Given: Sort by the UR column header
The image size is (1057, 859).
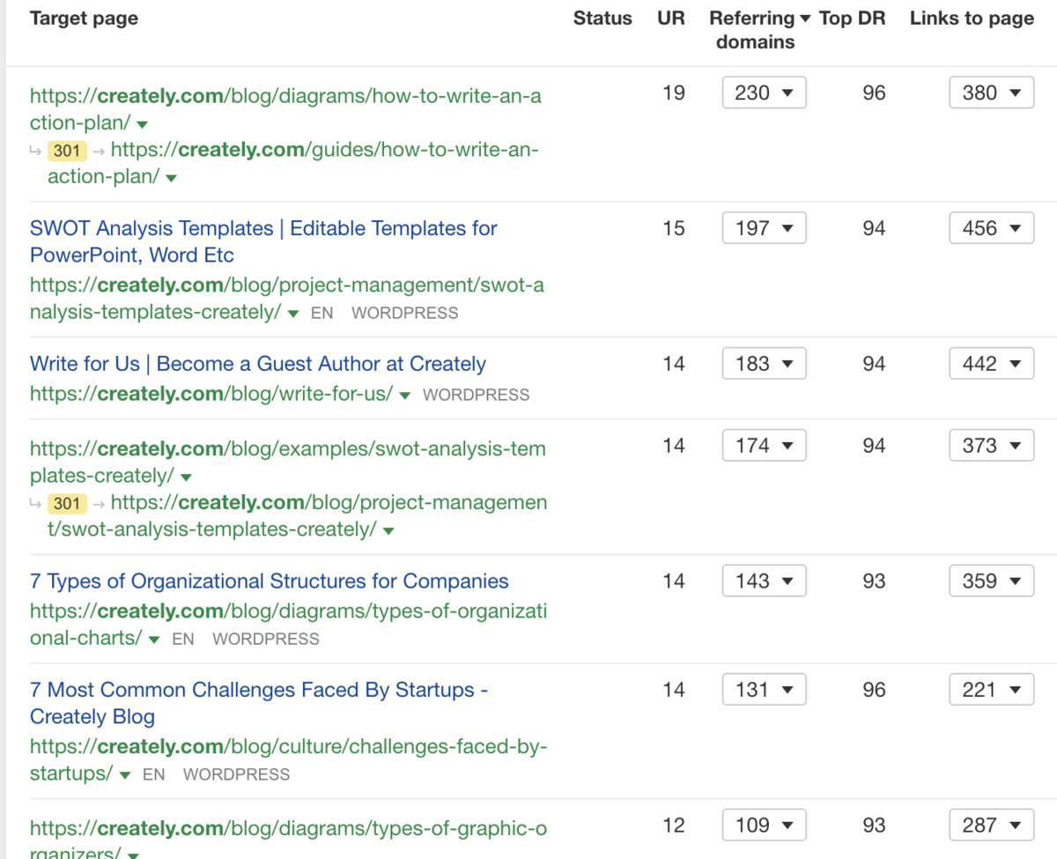Looking at the screenshot, I should [x=670, y=19].
